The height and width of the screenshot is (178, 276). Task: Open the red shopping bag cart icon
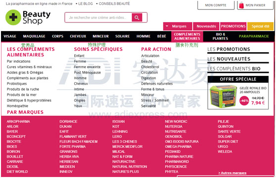pyautogui.click(x=241, y=5)
